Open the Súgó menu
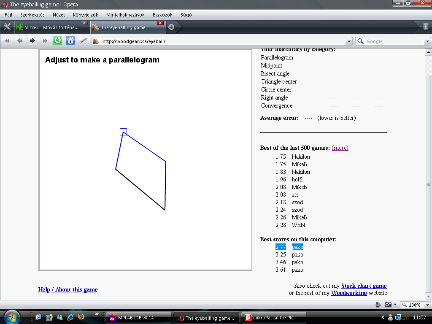Screen dimensions: 432x324 [x=186, y=15]
